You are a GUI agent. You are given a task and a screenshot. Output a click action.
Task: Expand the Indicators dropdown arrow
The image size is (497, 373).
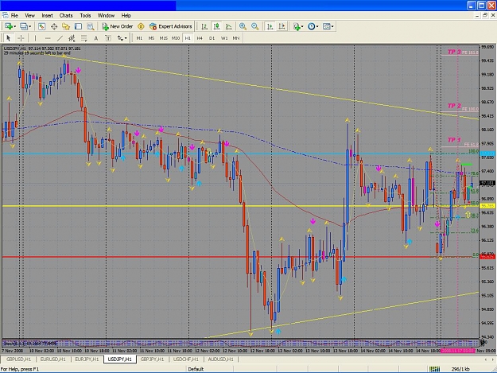(x=302, y=26)
